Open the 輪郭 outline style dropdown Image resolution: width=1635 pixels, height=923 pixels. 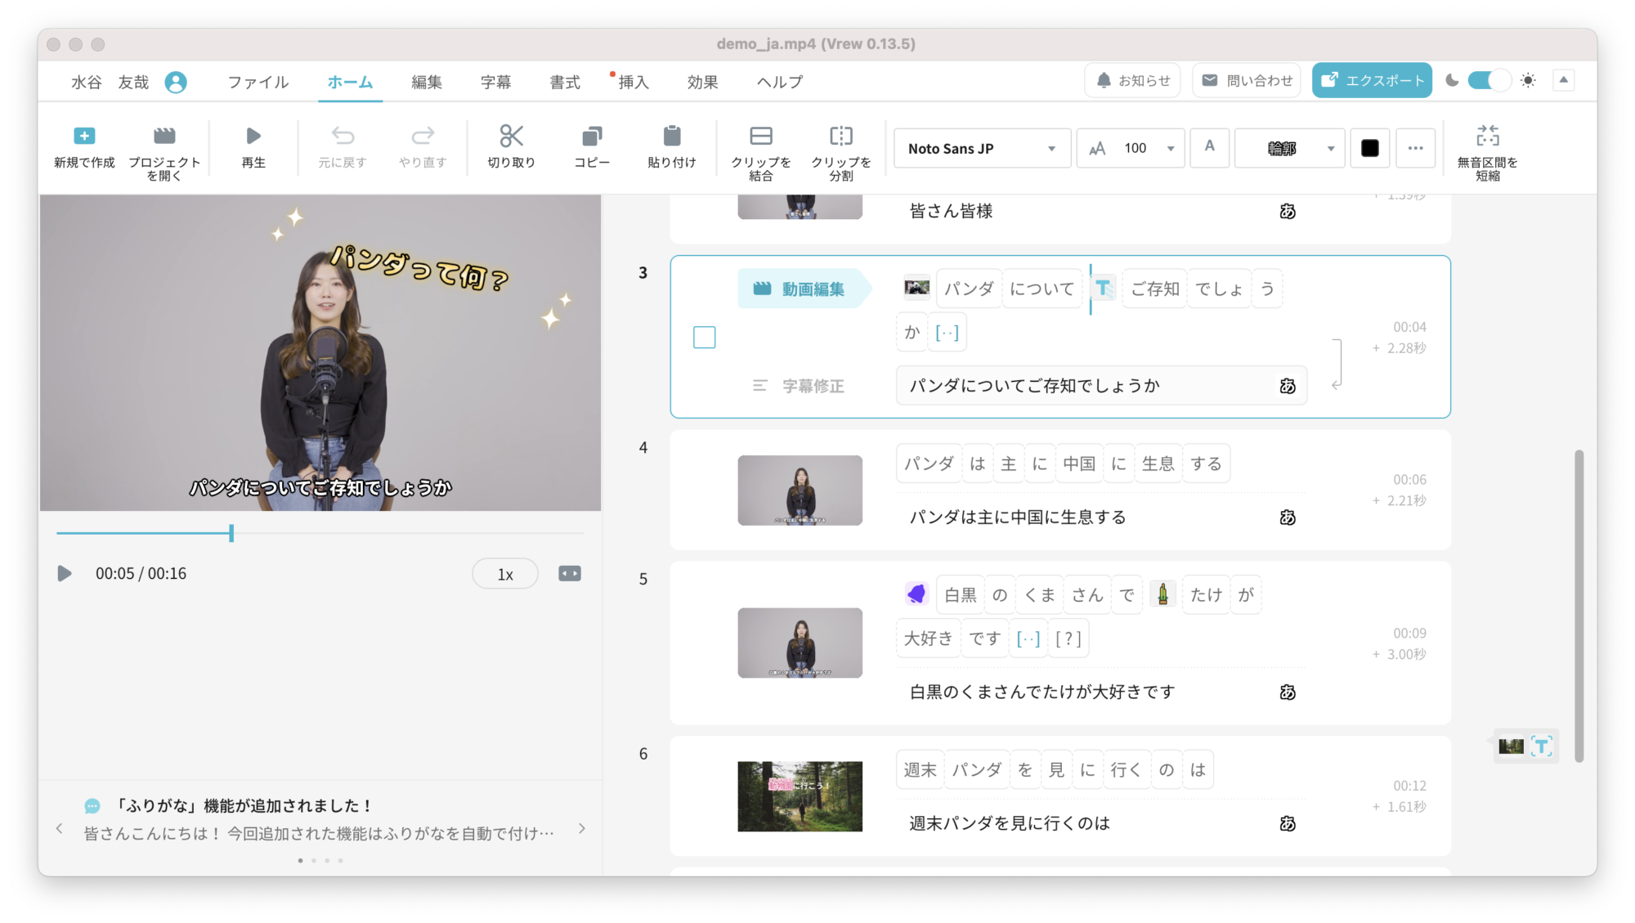pyautogui.click(x=1289, y=149)
